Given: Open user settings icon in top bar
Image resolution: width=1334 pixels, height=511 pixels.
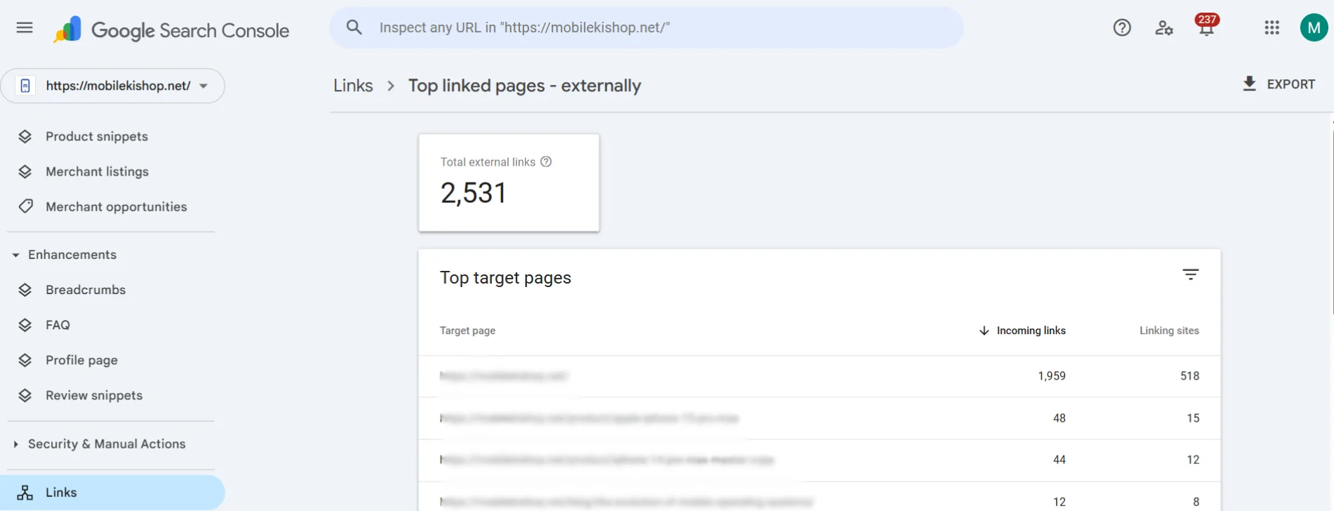Looking at the screenshot, I should (x=1164, y=27).
